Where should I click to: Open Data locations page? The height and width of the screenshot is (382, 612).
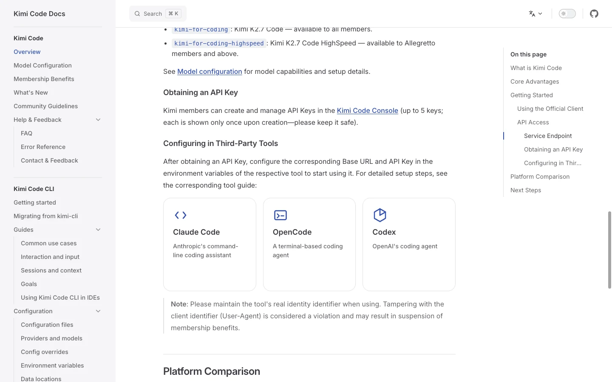pos(41,378)
